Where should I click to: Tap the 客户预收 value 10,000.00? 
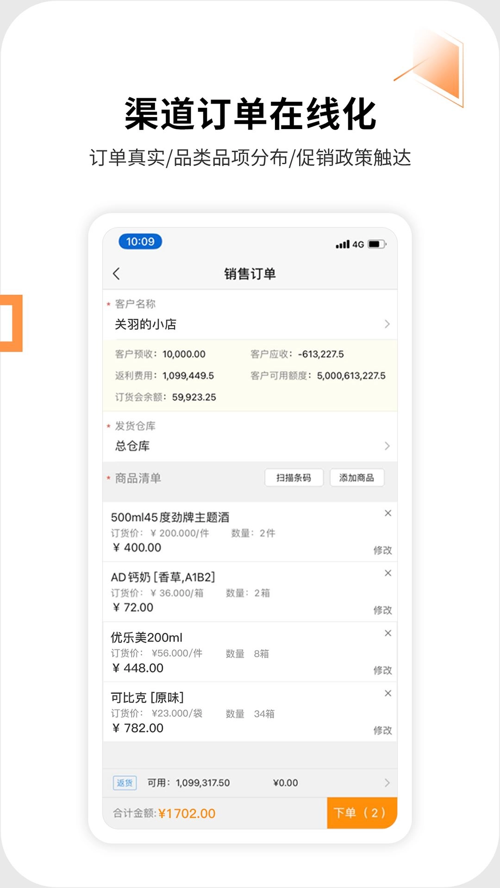tap(184, 354)
